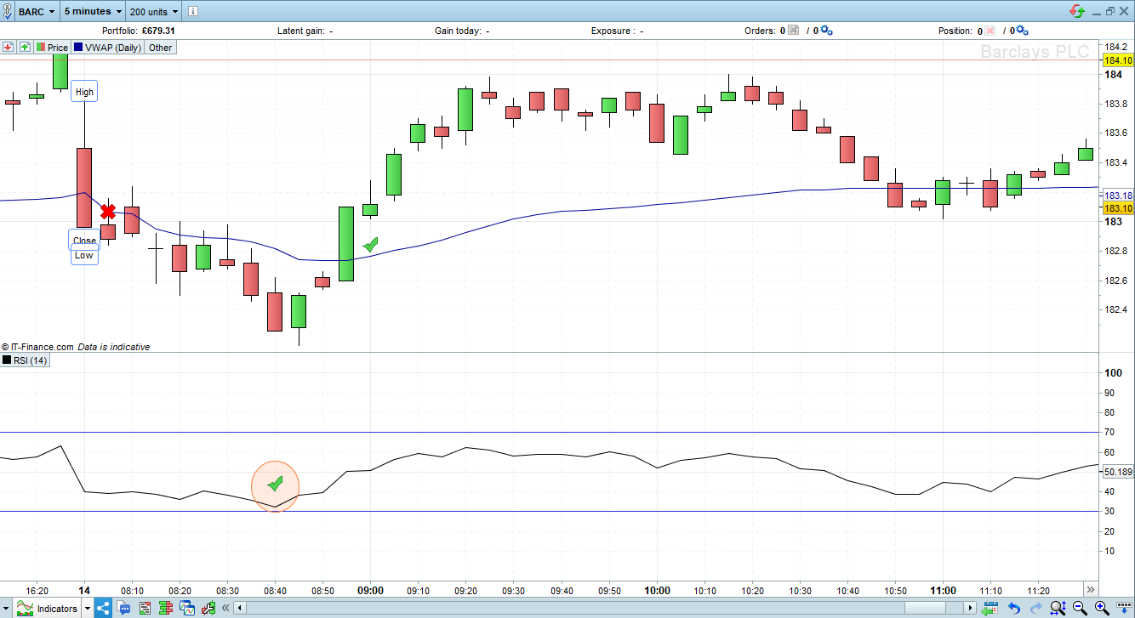Switch to the VWAP (Daily) tab
This screenshot has height=618, width=1135.
(x=107, y=47)
